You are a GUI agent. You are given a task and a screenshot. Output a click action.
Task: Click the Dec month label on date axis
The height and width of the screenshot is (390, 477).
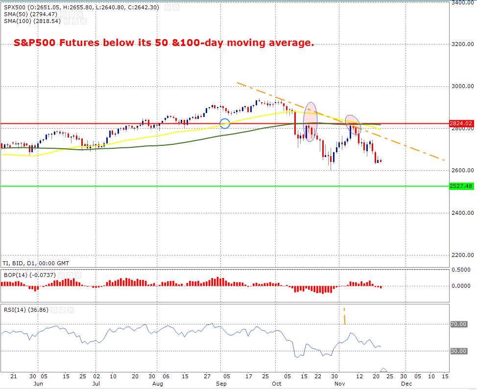coord(406,384)
